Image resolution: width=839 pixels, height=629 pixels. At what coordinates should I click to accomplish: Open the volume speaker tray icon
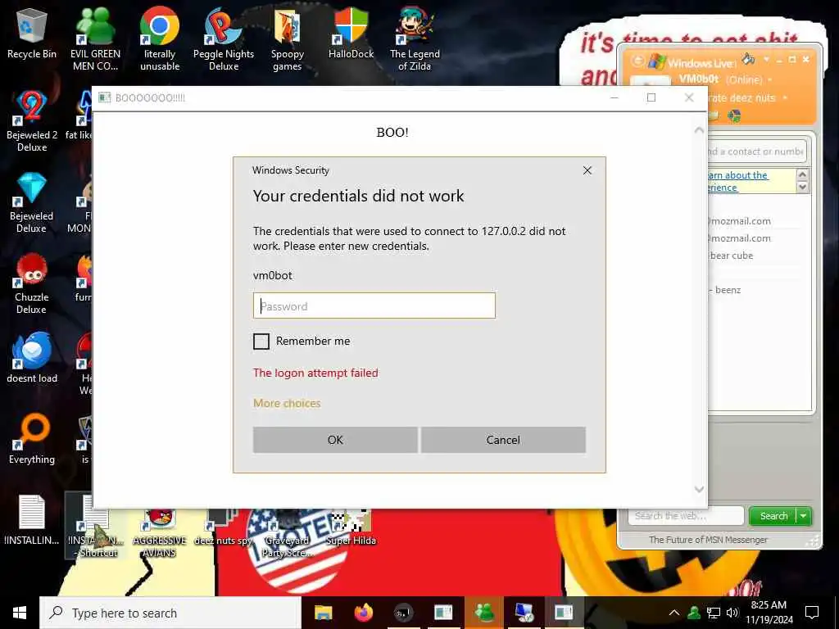(x=732, y=613)
